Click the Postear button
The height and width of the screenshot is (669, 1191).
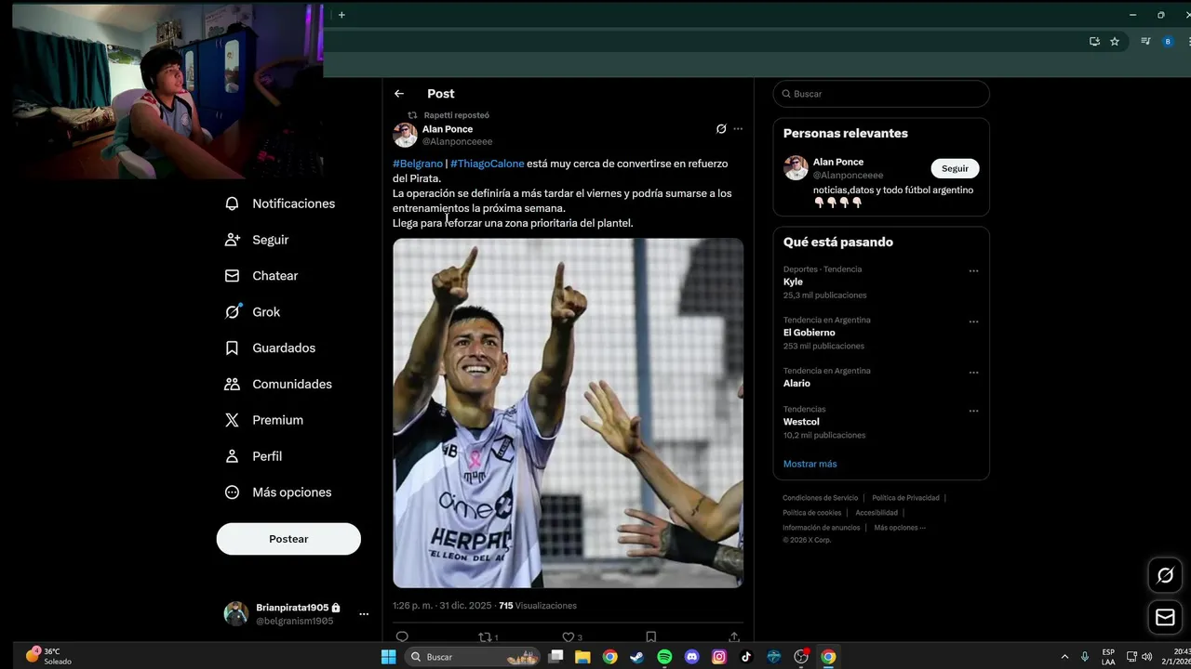(288, 539)
